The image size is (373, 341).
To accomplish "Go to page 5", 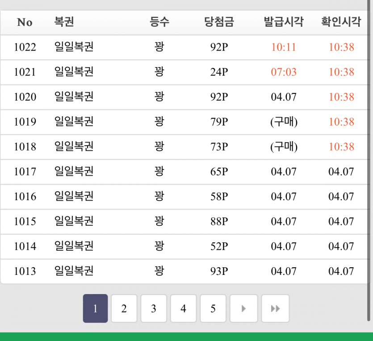I will coord(213,308).
